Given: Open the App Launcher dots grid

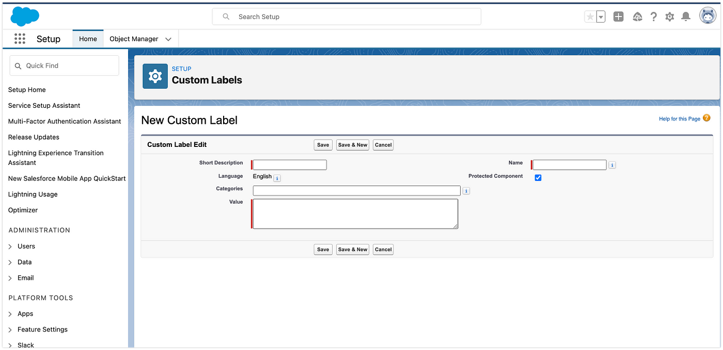Looking at the screenshot, I should click(x=20, y=39).
